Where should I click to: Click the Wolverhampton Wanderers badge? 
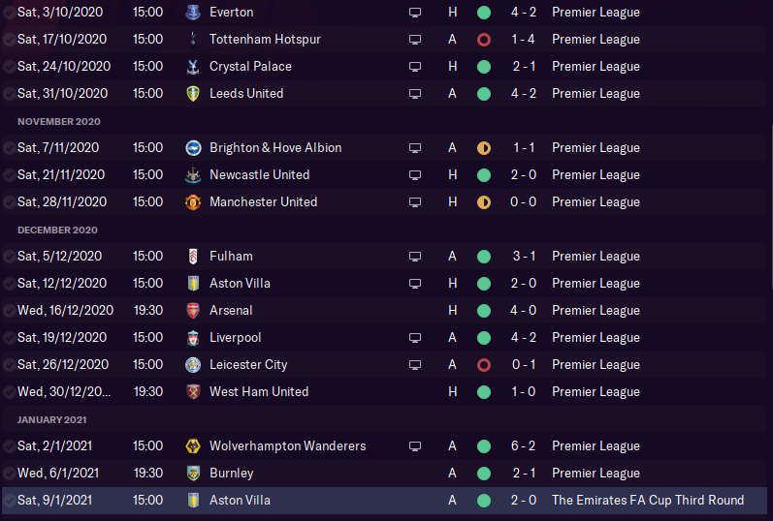click(x=192, y=446)
